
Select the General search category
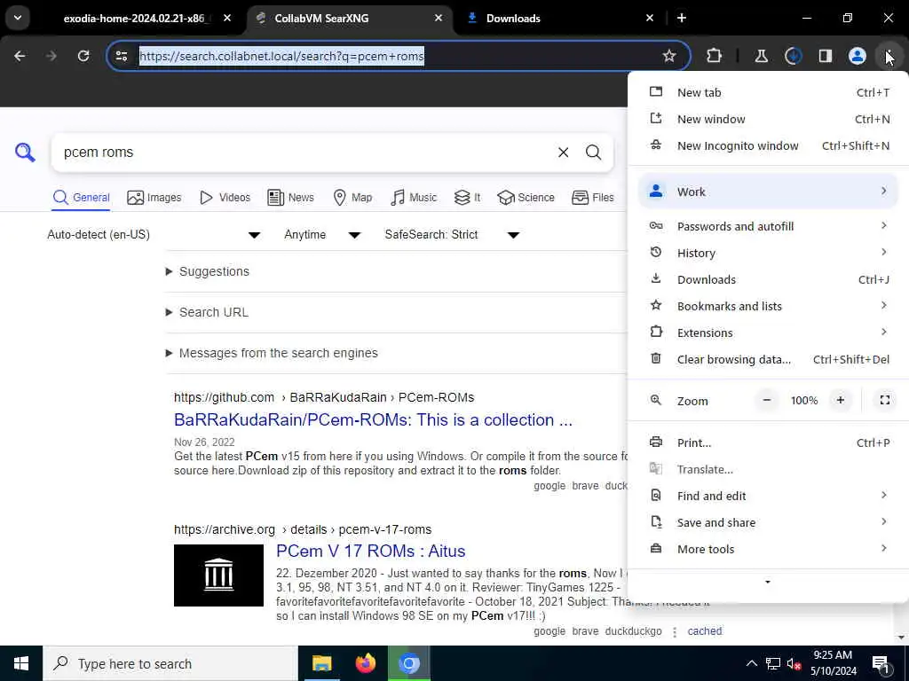[81, 198]
